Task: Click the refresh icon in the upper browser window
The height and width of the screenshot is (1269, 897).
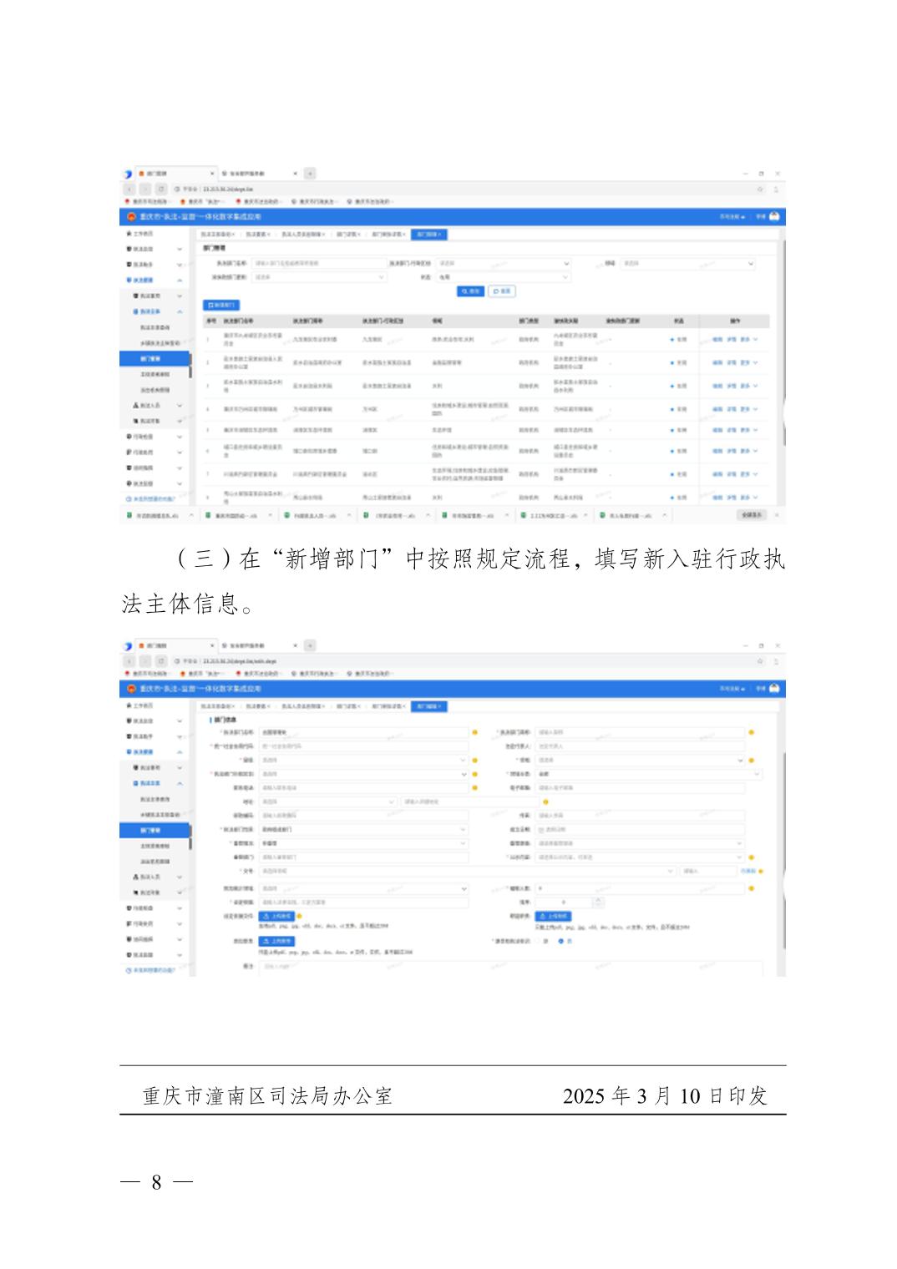Action: click(162, 190)
